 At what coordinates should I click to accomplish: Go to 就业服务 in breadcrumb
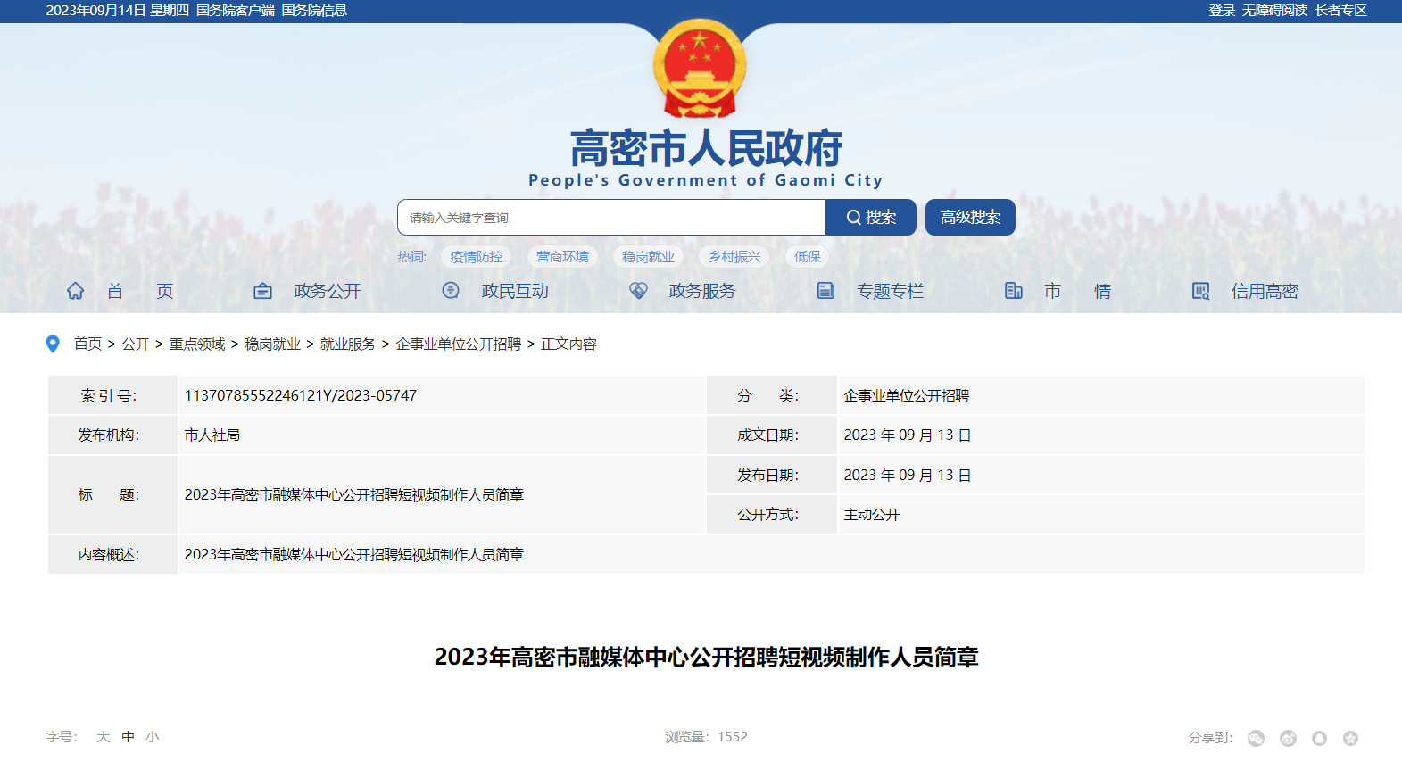point(348,344)
